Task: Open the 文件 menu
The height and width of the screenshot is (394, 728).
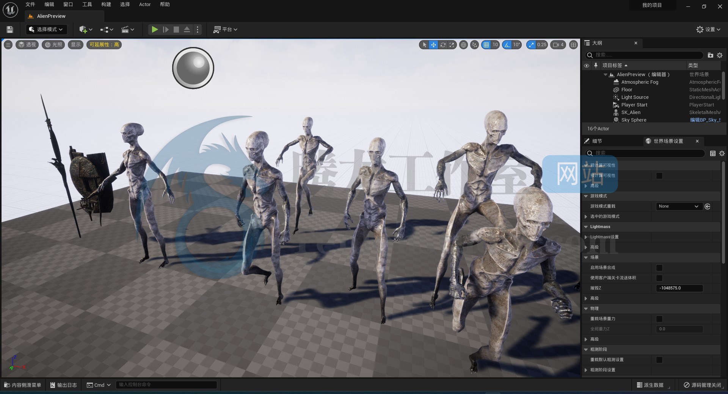Action: 30,5
